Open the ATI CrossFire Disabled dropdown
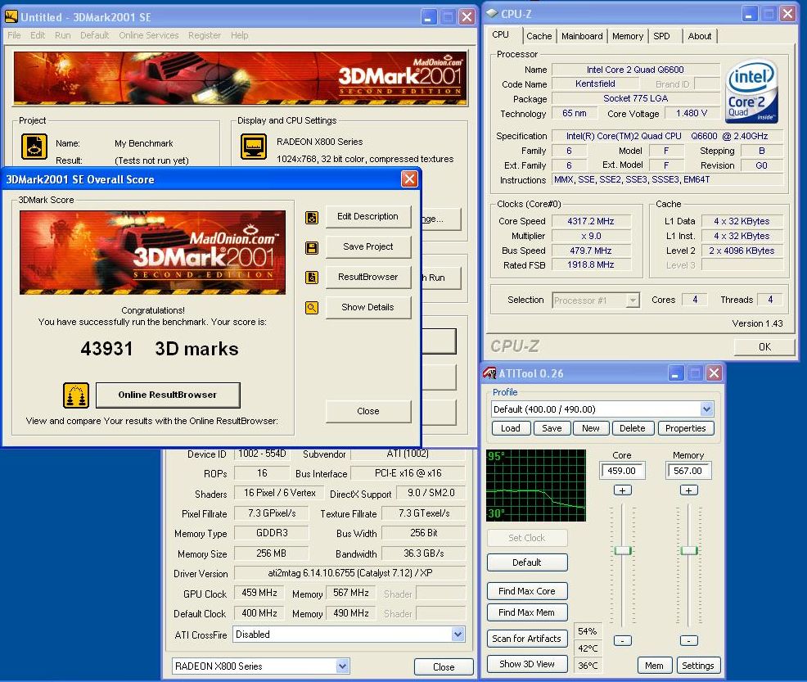 point(458,635)
